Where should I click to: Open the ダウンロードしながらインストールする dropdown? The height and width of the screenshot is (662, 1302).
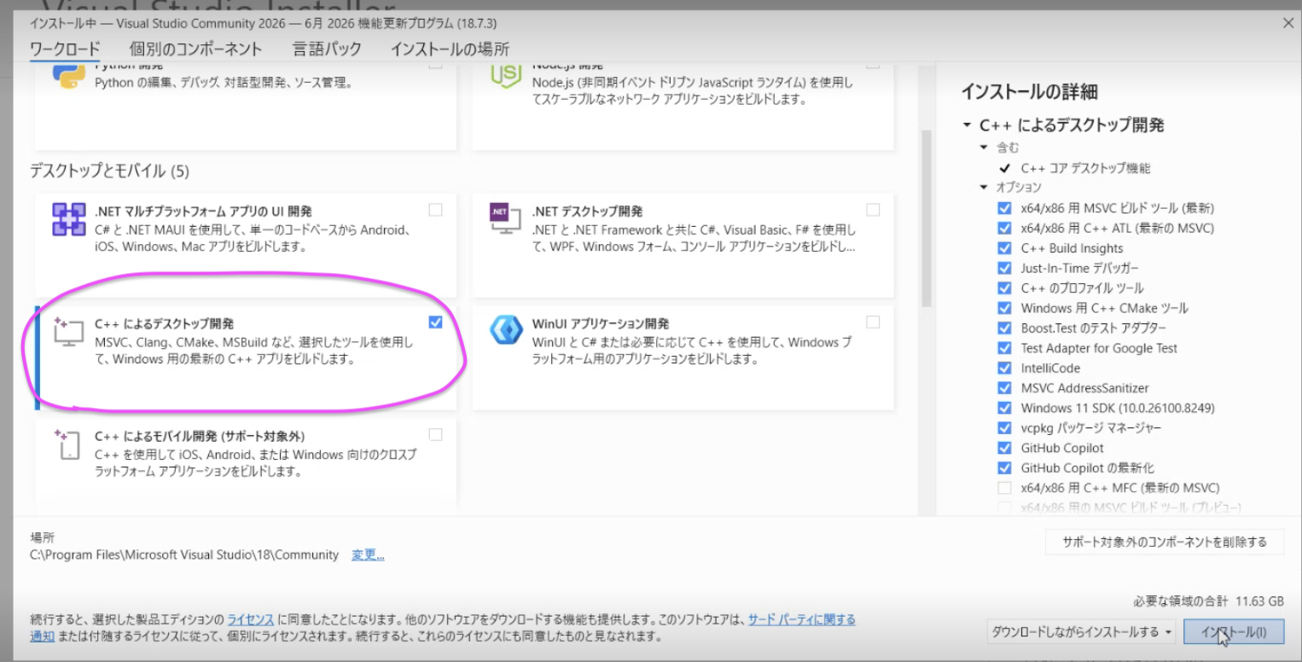point(1081,632)
